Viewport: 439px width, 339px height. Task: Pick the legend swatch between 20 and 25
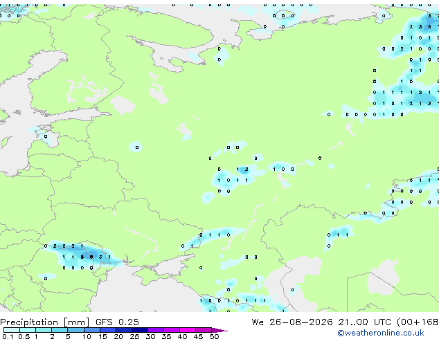(123, 330)
